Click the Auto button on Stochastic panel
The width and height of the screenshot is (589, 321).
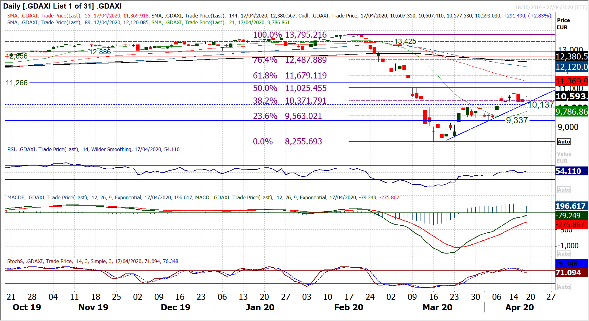[x=564, y=287]
